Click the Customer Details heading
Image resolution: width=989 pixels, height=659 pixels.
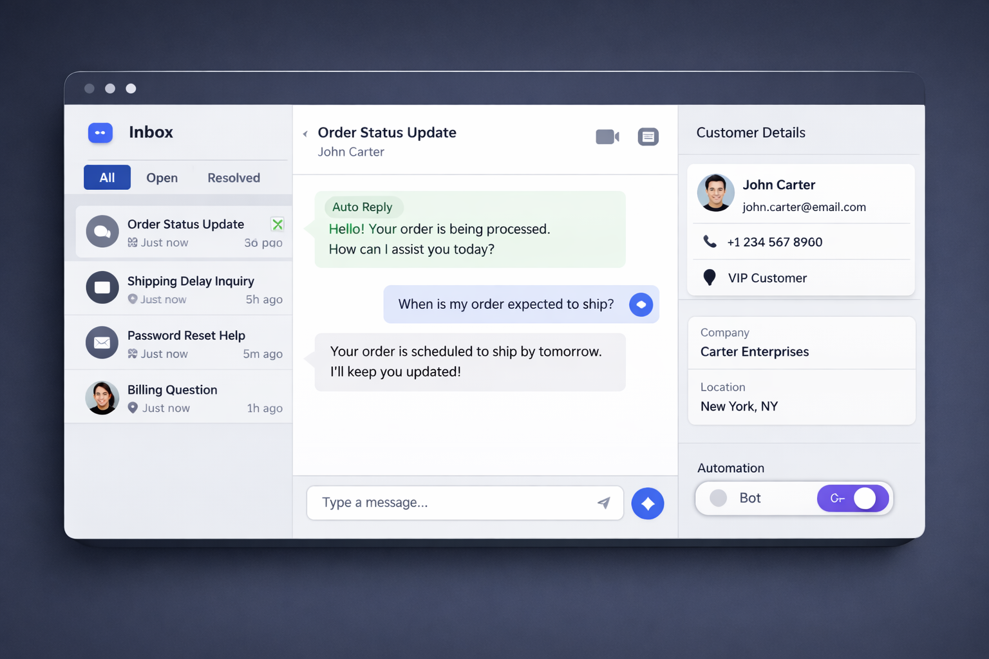coord(751,133)
